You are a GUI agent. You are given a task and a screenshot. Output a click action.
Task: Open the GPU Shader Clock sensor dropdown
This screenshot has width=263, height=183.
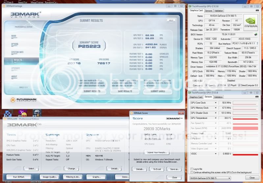click(216, 113)
